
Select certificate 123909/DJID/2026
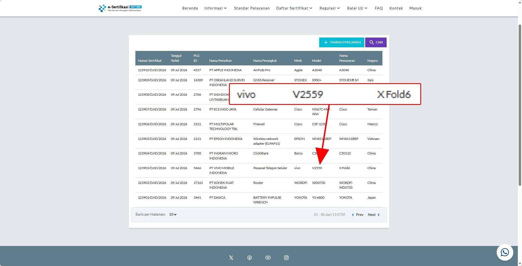click(152, 80)
